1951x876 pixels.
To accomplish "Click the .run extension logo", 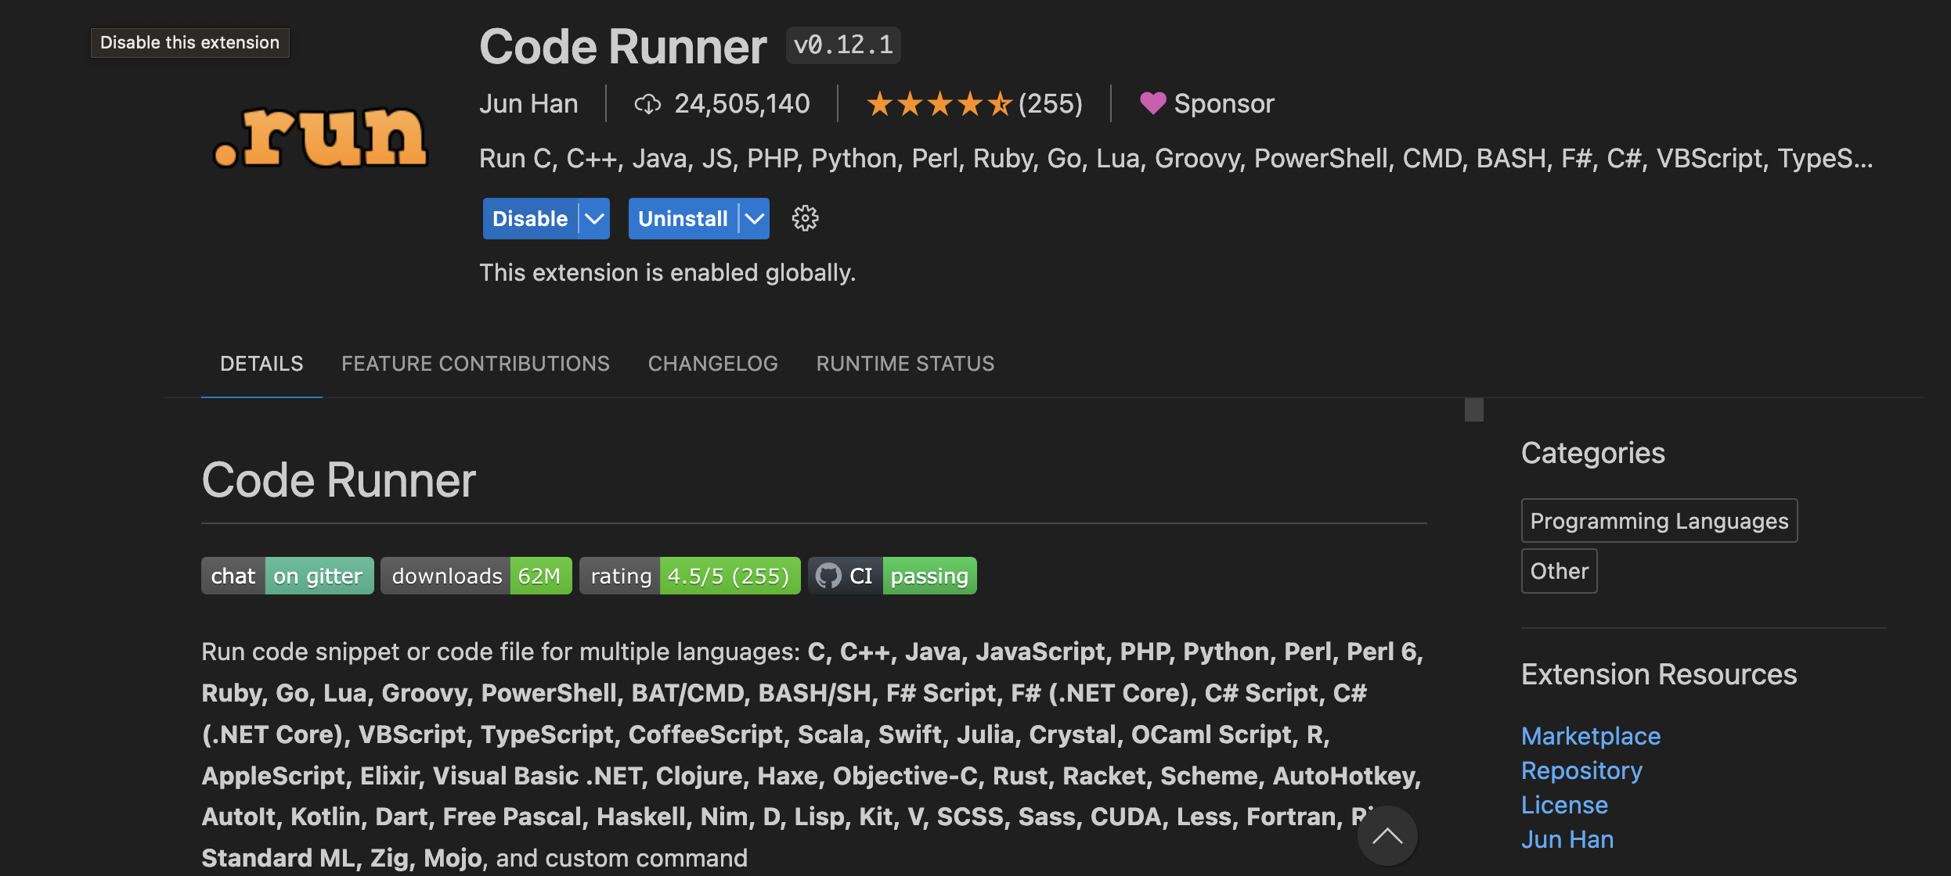I will [x=321, y=137].
